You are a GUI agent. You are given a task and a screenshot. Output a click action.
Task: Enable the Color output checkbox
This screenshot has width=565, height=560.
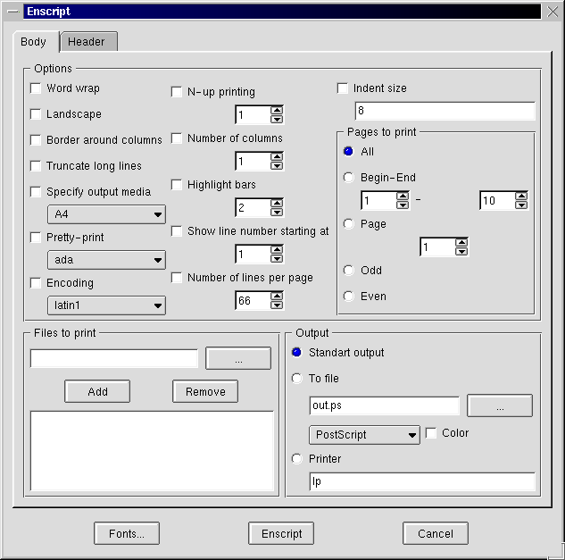[x=432, y=433]
